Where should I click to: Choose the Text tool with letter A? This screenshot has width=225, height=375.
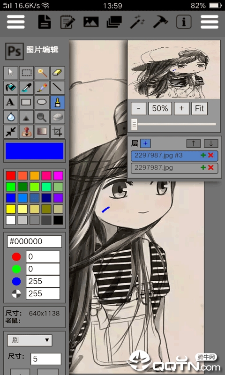pyautogui.click(x=11, y=102)
